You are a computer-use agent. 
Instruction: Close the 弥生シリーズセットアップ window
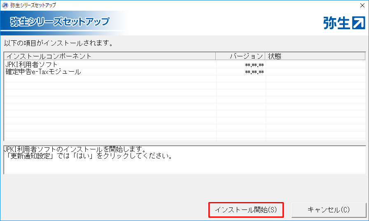(x=362, y=5)
